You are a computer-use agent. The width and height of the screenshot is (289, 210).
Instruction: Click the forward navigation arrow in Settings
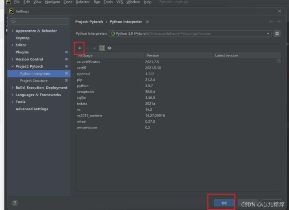coord(279,22)
